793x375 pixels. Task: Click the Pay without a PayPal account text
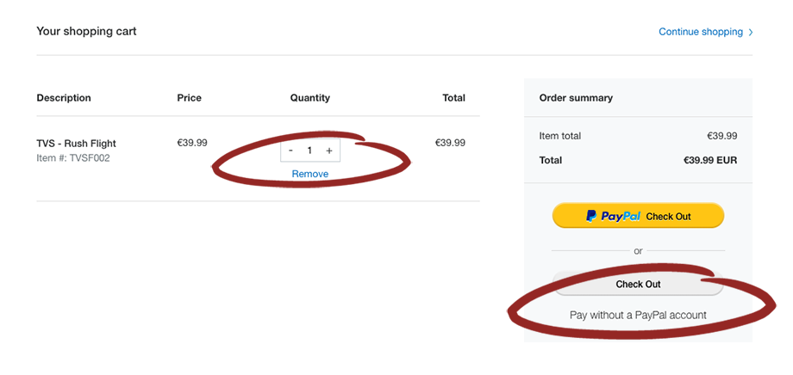[x=638, y=316]
